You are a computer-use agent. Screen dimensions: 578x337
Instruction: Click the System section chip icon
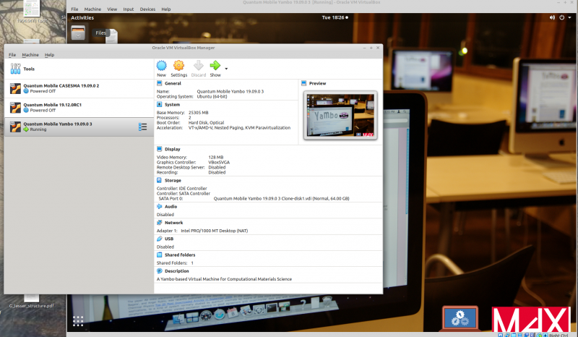pos(159,104)
